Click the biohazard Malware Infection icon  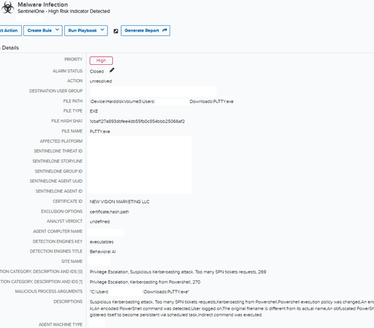[x=8, y=8]
